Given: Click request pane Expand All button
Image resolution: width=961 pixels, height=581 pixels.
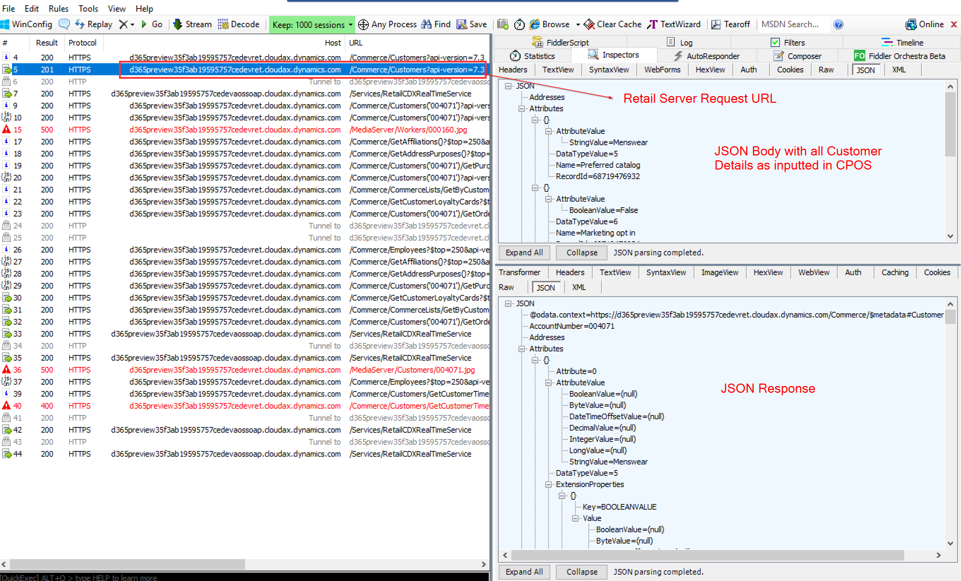Looking at the screenshot, I should (524, 252).
